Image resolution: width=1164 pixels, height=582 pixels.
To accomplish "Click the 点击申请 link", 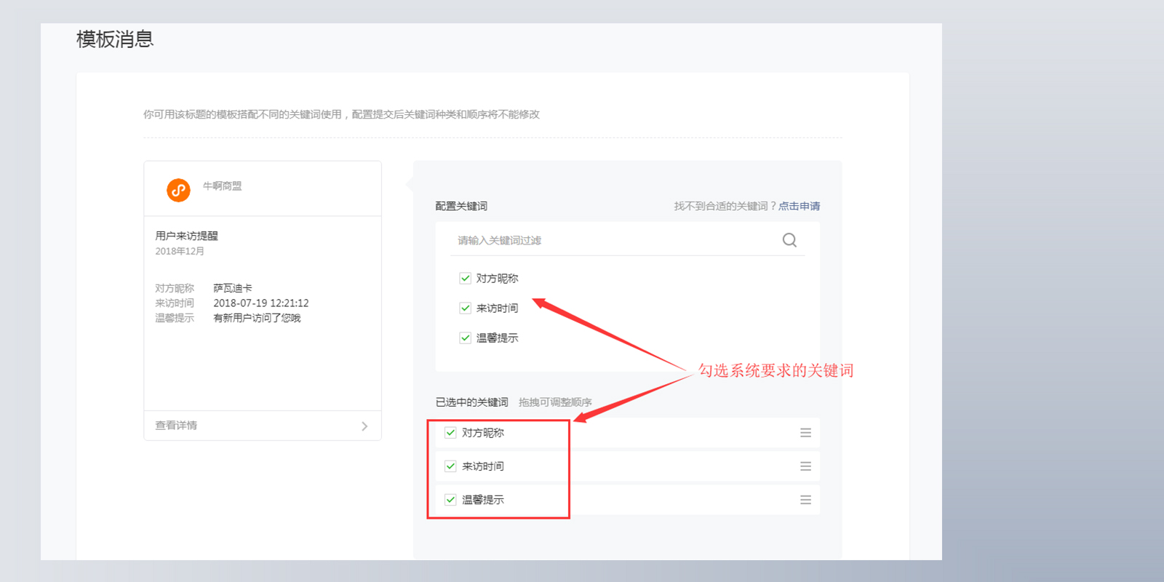I will coord(799,206).
